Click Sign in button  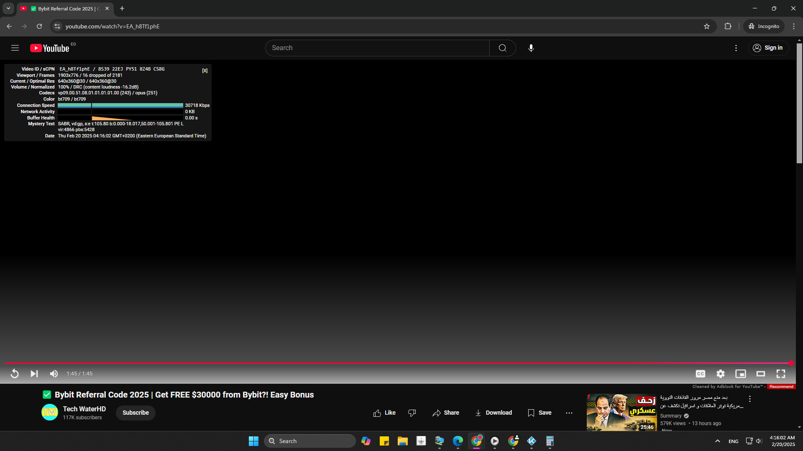pos(768,48)
